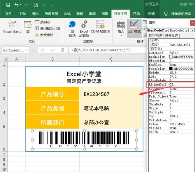
Task: Click the 加载项 add-ins icon
Action: [72, 29]
